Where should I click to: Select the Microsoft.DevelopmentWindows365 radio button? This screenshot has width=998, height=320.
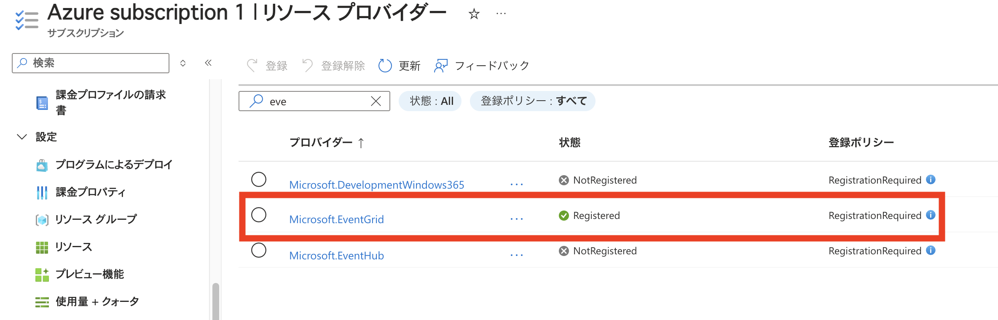point(259,179)
